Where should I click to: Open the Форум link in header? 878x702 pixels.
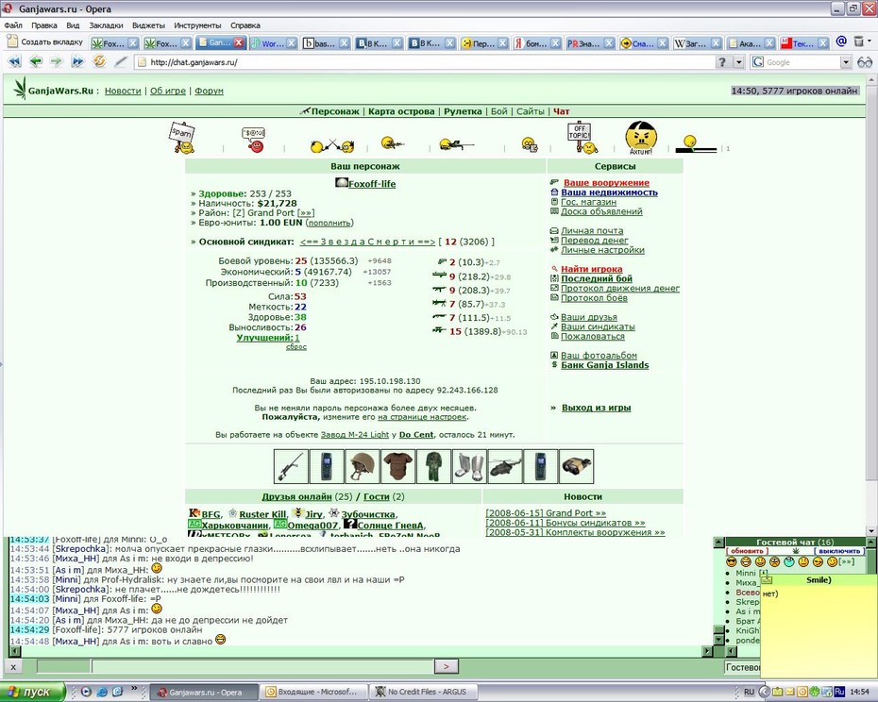209,91
